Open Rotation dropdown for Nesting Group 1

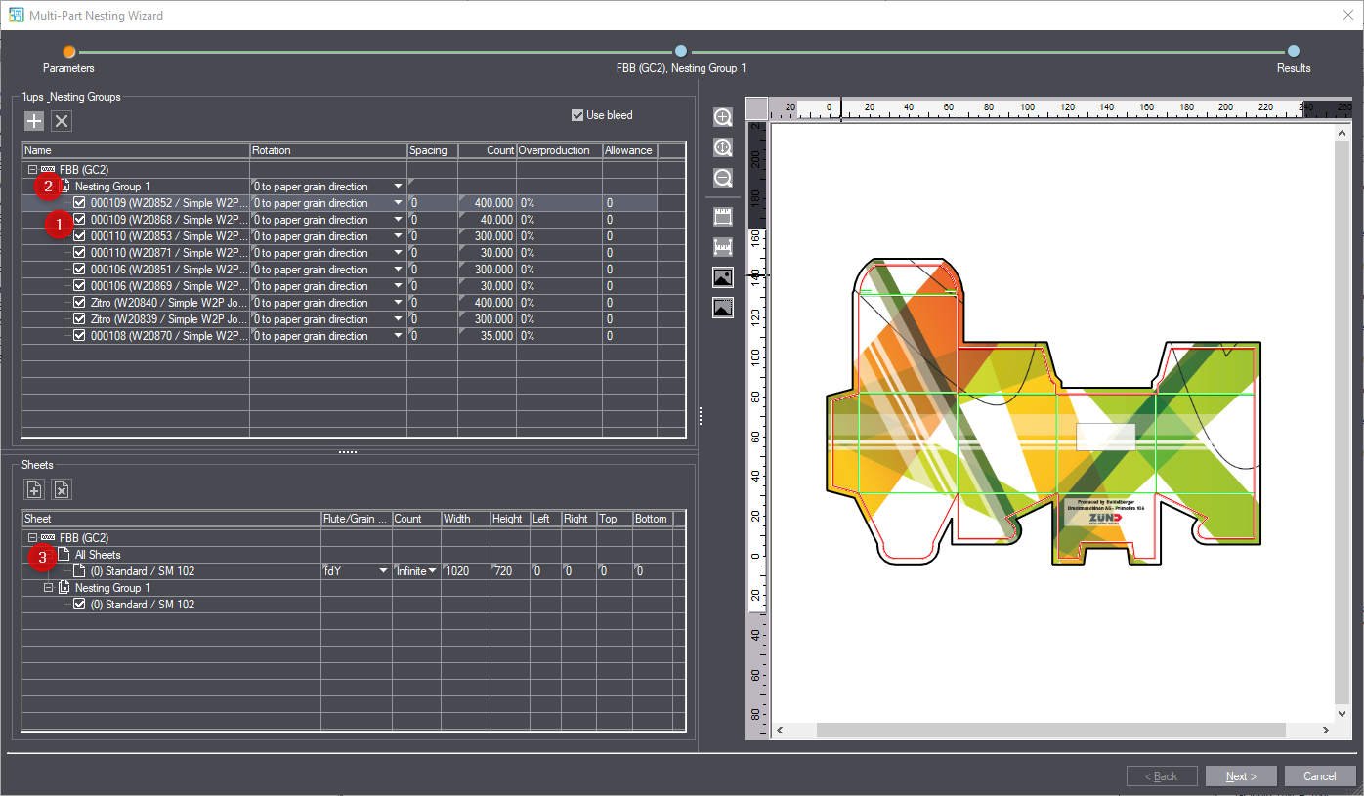(x=398, y=187)
